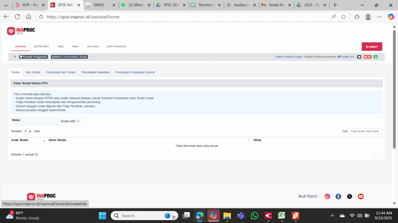398x223 pixels.
Task: Open the X (Twitter) icon in footer
Action: 349,196
